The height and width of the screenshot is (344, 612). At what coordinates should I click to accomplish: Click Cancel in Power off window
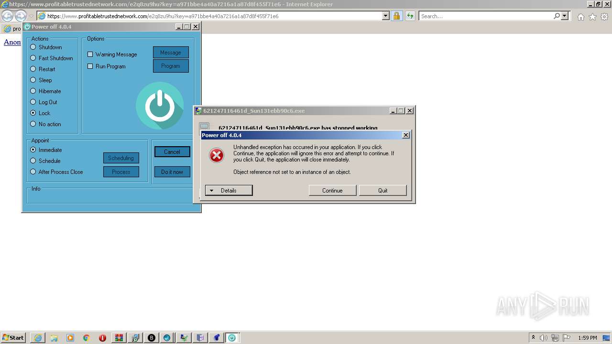point(172,152)
